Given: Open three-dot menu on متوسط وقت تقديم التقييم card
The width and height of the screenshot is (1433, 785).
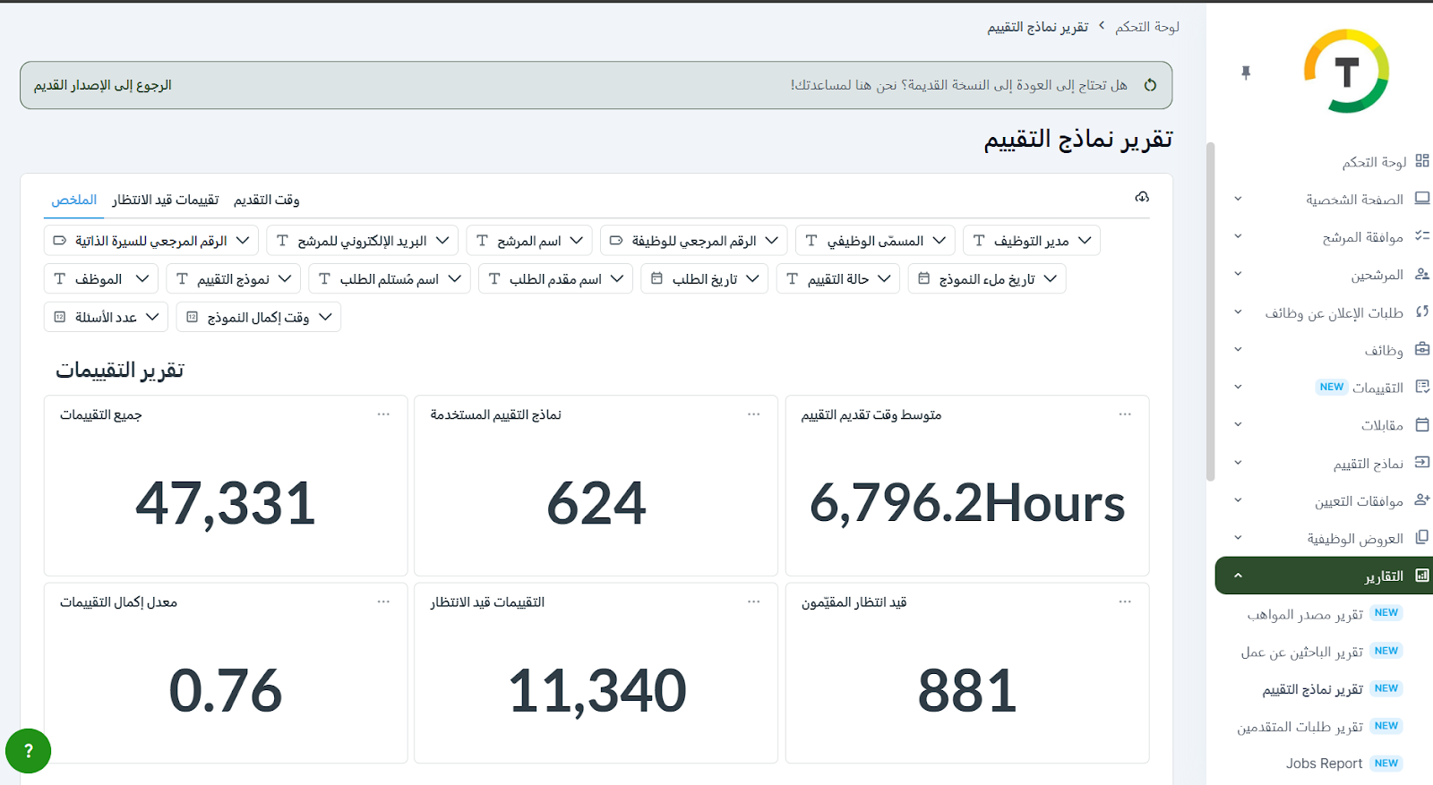Looking at the screenshot, I should click(x=1124, y=414).
